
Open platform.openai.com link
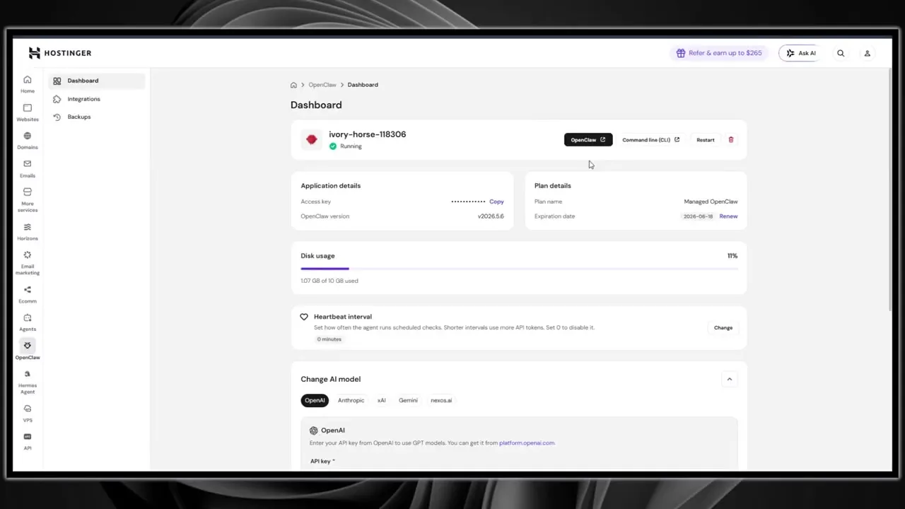[527, 443]
